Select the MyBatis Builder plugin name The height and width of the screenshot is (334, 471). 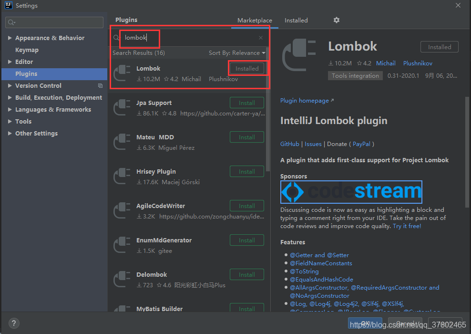[x=160, y=309]
